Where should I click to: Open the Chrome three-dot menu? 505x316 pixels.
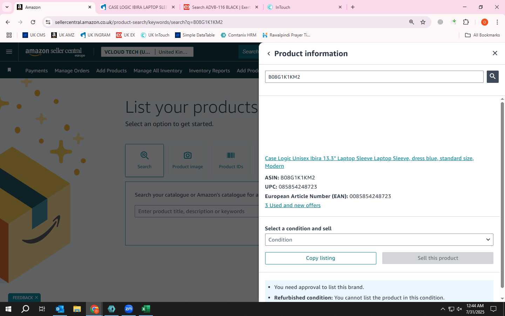pyautogui.click(x=497, y=22)
